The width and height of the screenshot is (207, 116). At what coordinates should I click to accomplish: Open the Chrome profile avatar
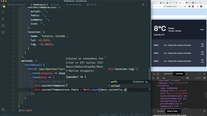[x=201, y=6]
